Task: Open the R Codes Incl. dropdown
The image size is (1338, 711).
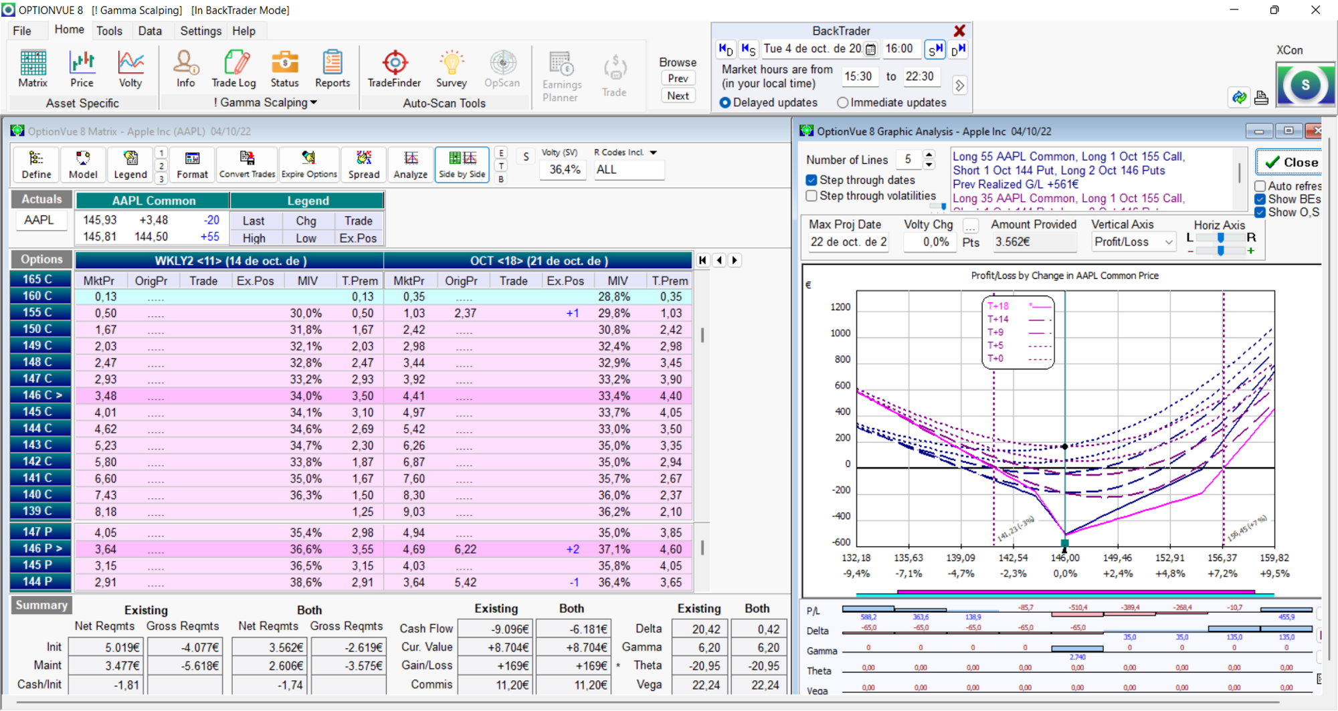Action: [x=654, y=153]
